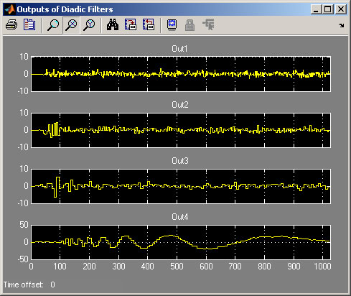351x296 pixels.
Task: Expand the toolbar dock arrow
Action: 342,25
